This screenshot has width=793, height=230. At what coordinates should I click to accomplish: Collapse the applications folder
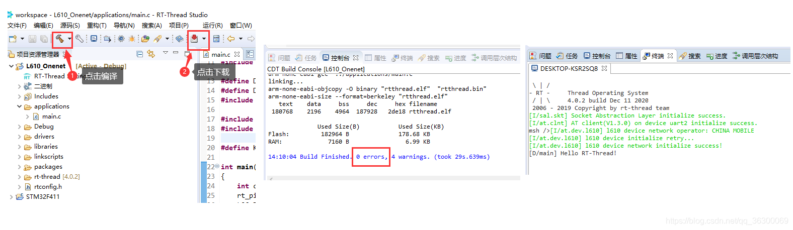(19, 106)
